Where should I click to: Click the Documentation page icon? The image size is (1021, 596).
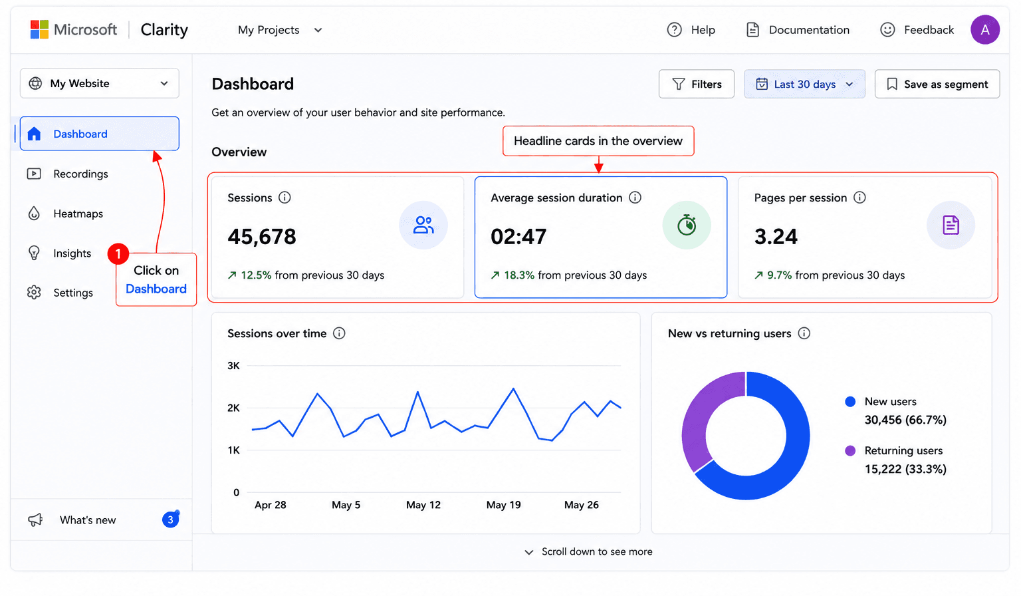752,30
